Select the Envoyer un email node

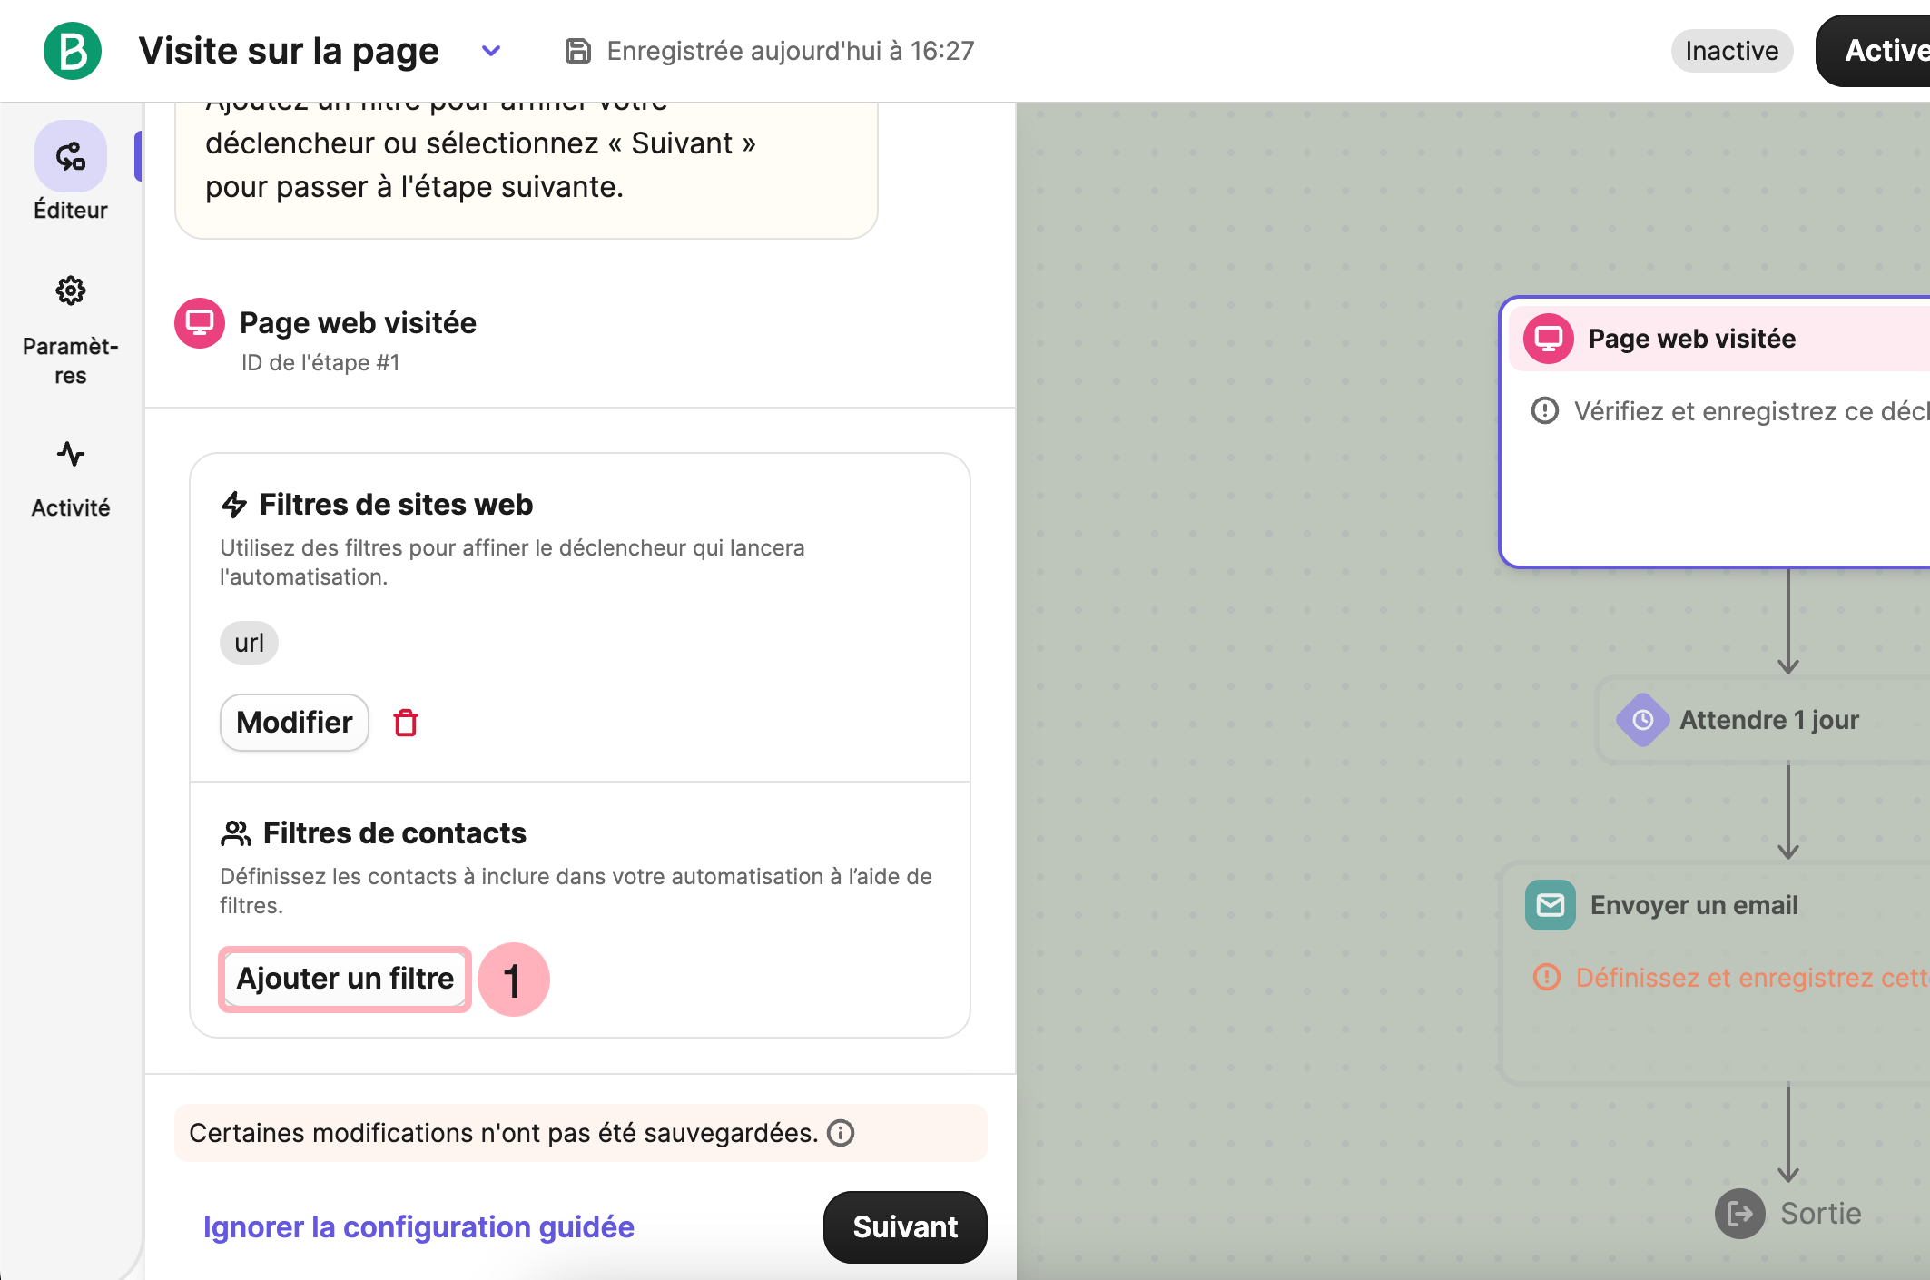(1715, 973)
